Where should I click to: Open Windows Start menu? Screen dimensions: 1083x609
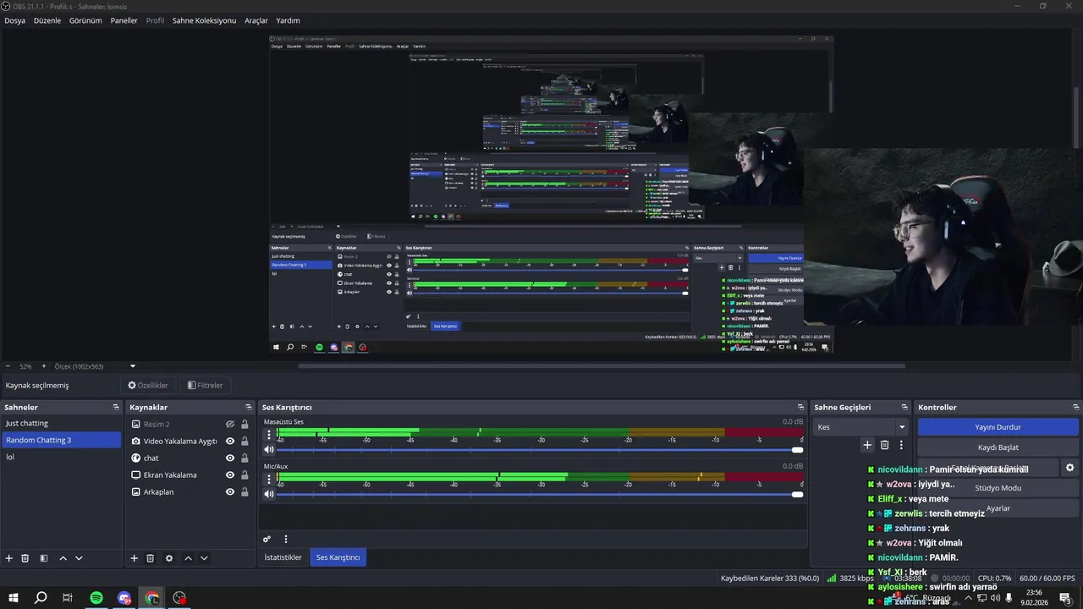pyautogui.click(x=13, y=598)
